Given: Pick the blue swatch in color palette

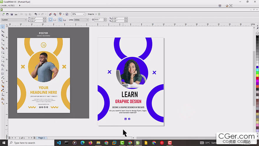Looking at the screenshot, I should point(257,67).
